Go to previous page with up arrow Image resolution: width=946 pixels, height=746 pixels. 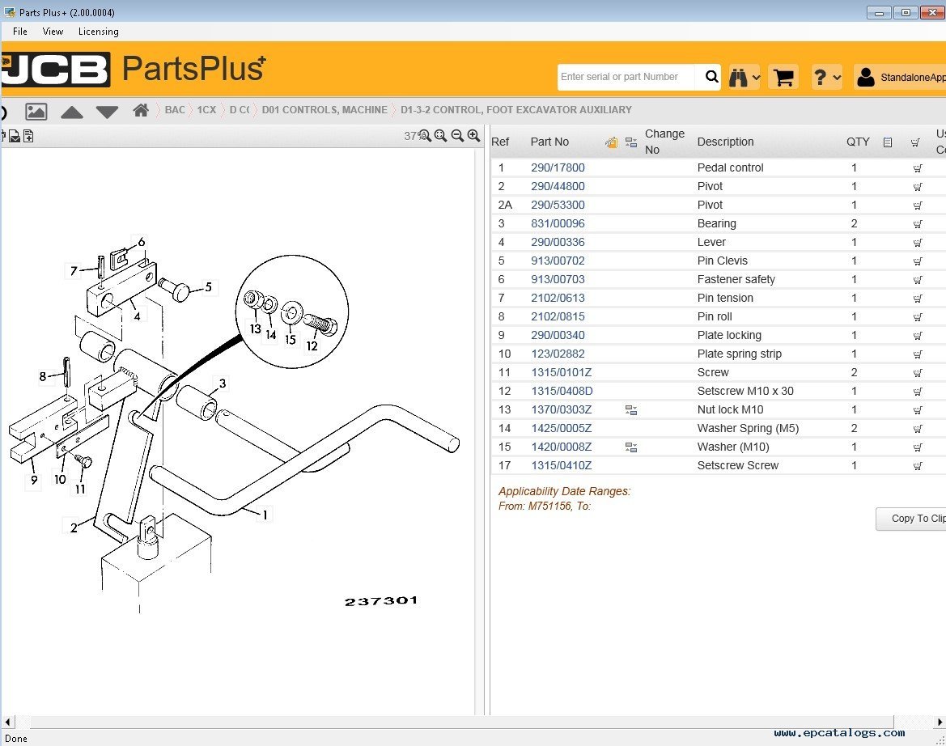click(x=72, y=112)
